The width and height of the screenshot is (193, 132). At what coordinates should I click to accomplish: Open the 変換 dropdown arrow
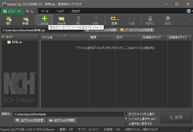[x=118, y=20]
